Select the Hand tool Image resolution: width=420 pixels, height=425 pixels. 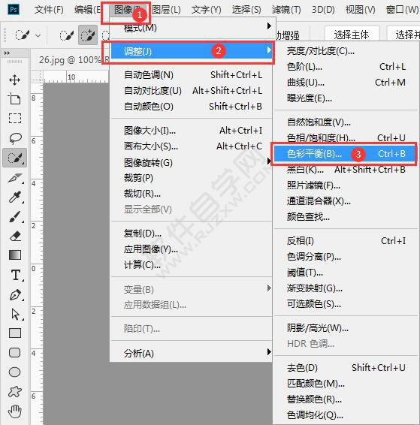[x=14, y=411]
